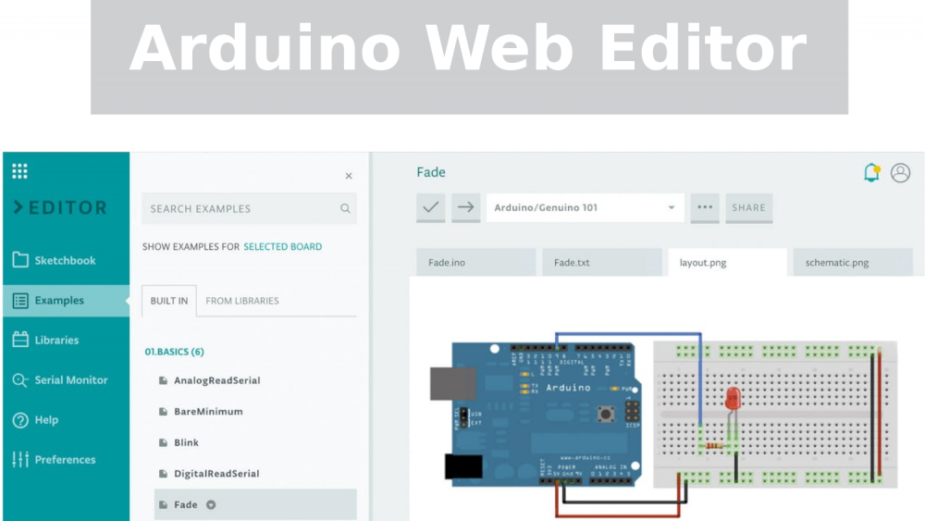Open the Fade.ino tab
Screen dimensions: 925x521
click(x=476, y=263)
